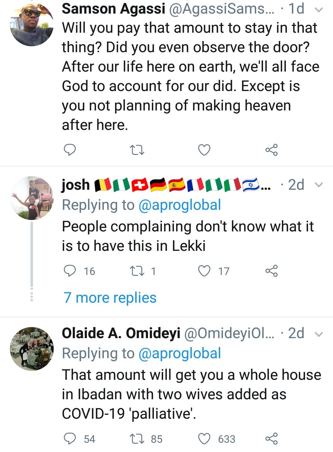Reply to josh's Lekki tweet

pos(70,271)
